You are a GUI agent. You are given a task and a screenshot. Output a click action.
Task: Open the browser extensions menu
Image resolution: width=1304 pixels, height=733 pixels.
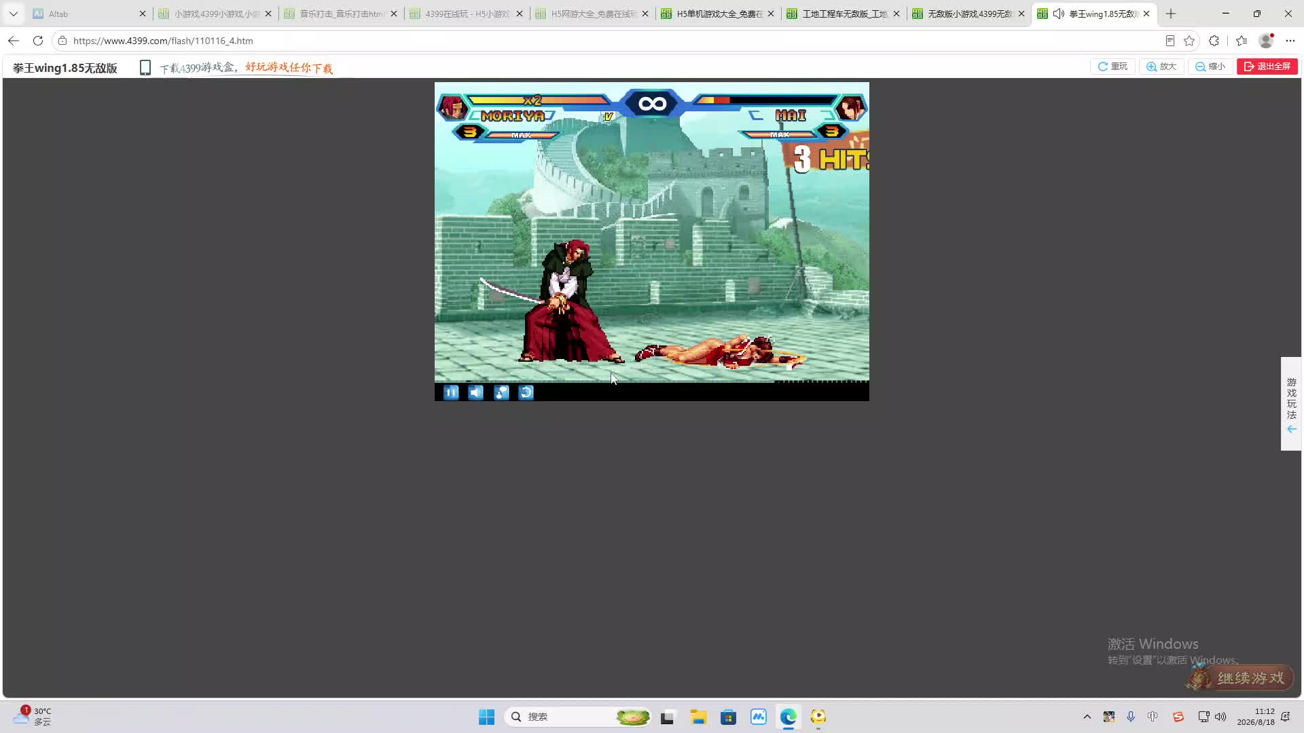coord(1214,41)
